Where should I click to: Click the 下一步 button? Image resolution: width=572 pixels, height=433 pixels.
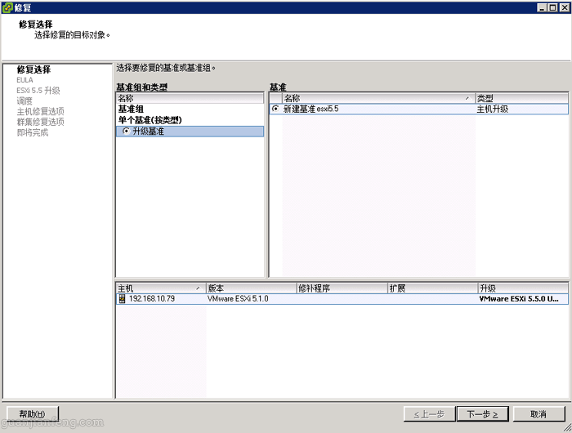pyautogui.click(x=482, y=414)
